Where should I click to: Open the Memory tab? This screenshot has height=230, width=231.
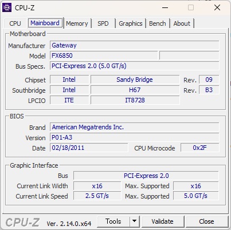[77, 23]
